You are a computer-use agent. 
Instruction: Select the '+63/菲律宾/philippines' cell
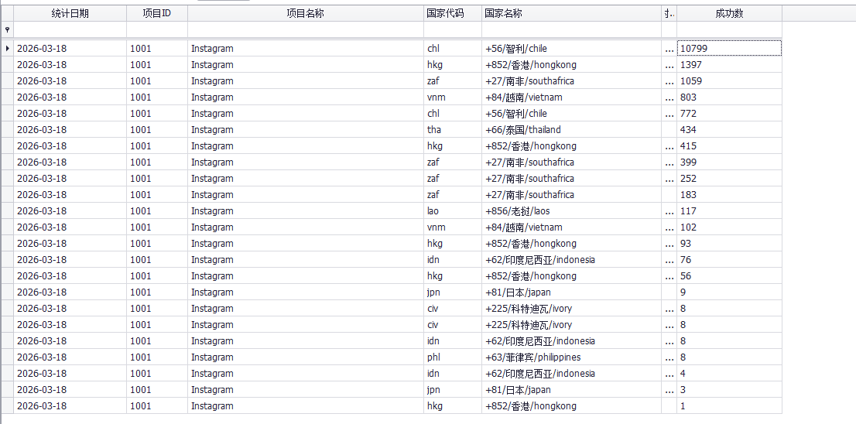572,357
